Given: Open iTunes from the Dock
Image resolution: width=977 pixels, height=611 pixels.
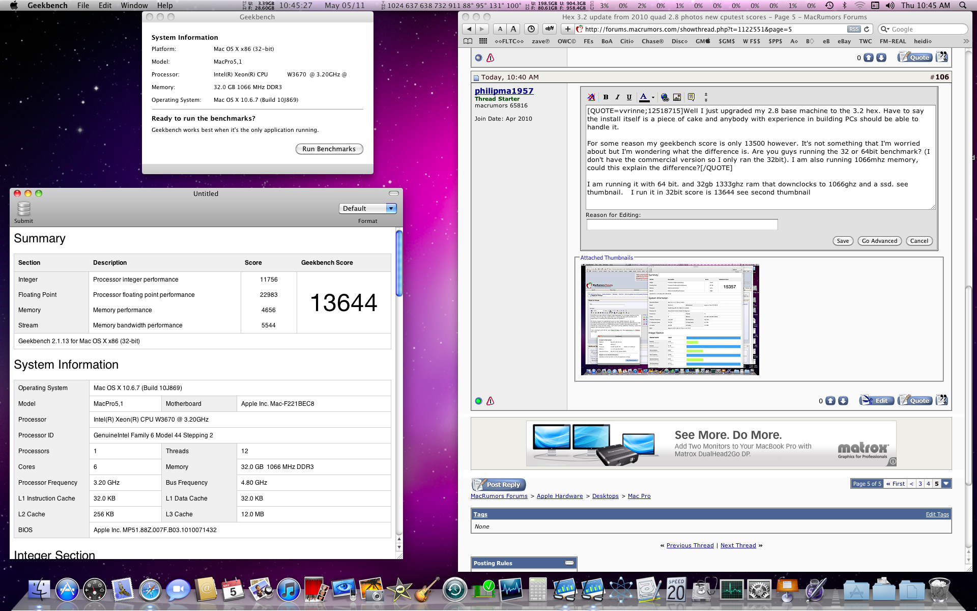Looking at the screenshot, I should pyautogui.click(x=289, y=591).
